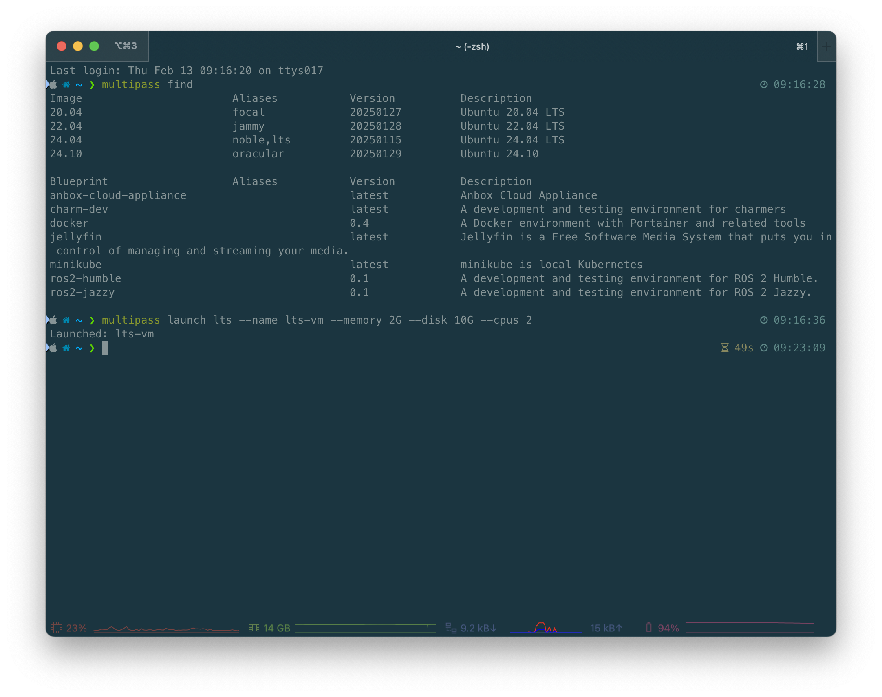Click the terminal cursor at the prompt
Viewport: 882px width, 697px height.
(x=105, y=348)
